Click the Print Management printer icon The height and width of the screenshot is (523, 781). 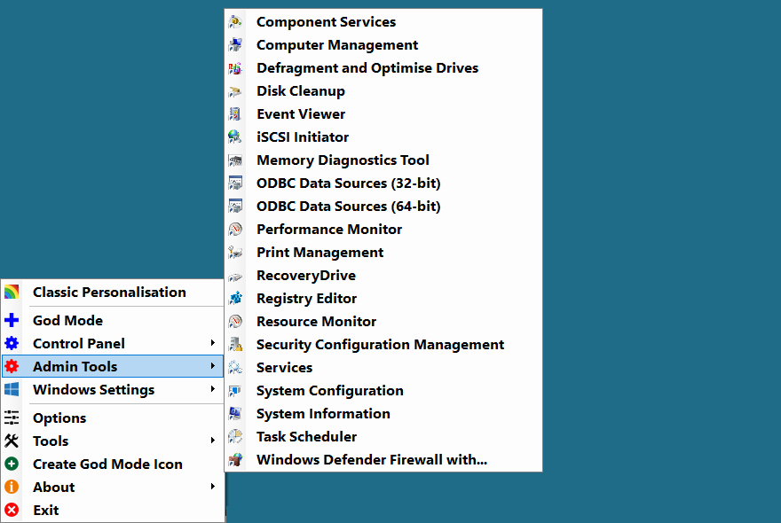235,253
